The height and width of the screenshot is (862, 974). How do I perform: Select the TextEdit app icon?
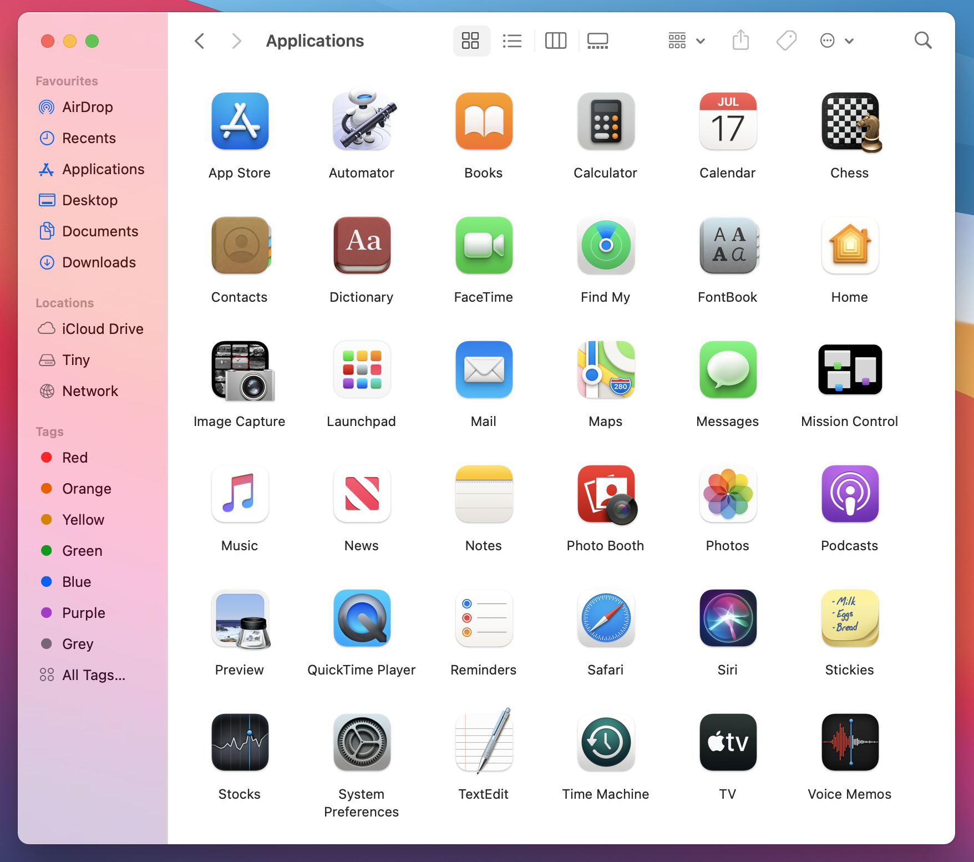coord(484,741)
